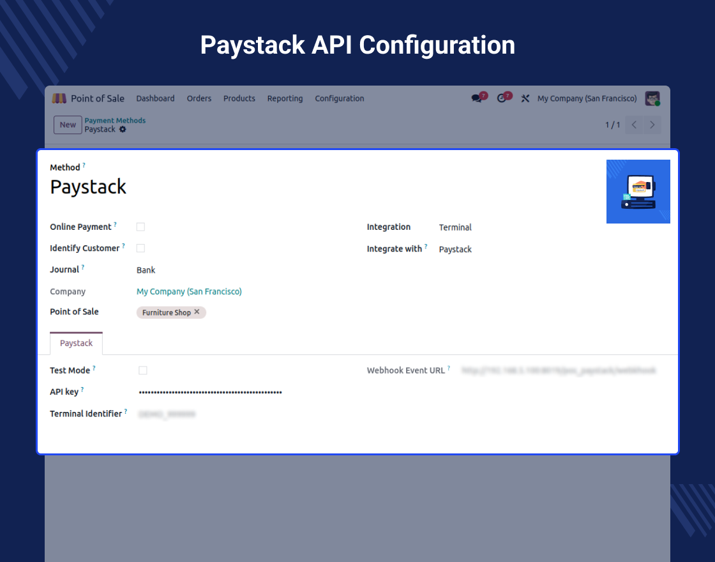
Task: Open the Reporting menu
Action: (x=285, y=98)
